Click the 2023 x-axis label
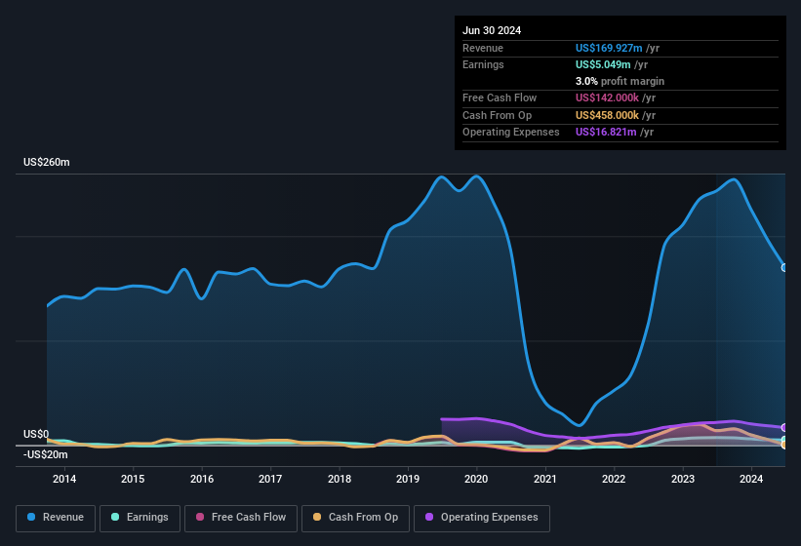 [683, 479]
